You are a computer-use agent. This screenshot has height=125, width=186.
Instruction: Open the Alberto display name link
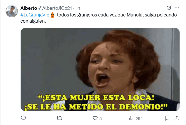(x=29, y=8)
